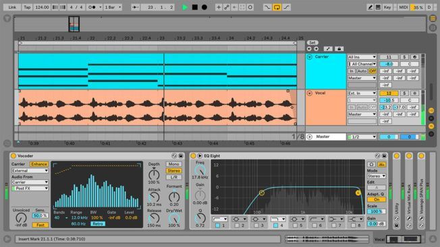
Task: Activate Draw Mode pencil icon
Action: pos(370,7)
